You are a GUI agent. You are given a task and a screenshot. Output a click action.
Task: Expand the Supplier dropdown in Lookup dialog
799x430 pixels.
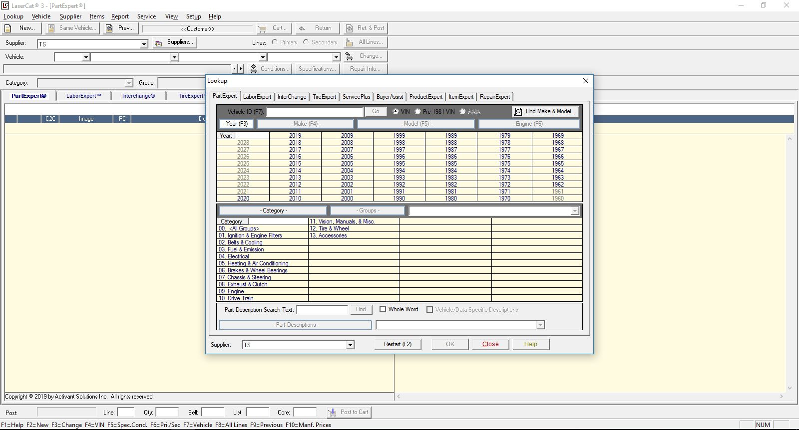(x=350, y=345)
